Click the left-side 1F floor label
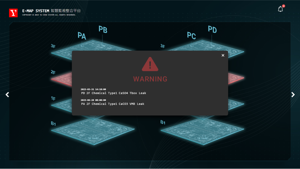This screenshot has width=300, height=169. point(53,98)
